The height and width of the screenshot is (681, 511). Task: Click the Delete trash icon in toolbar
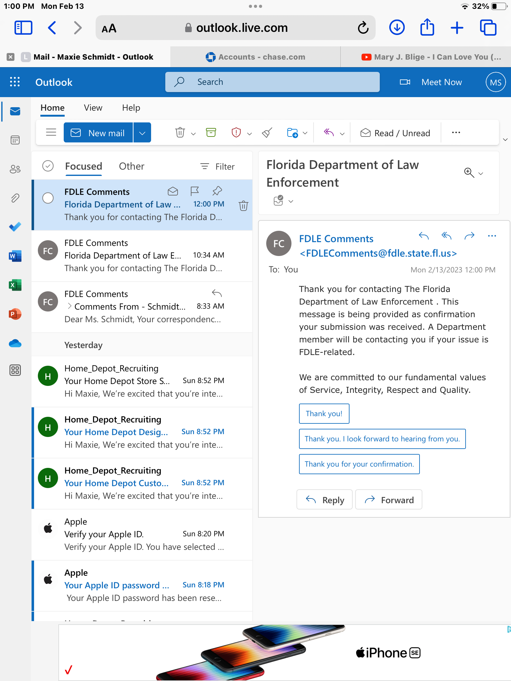coord(180,132)
